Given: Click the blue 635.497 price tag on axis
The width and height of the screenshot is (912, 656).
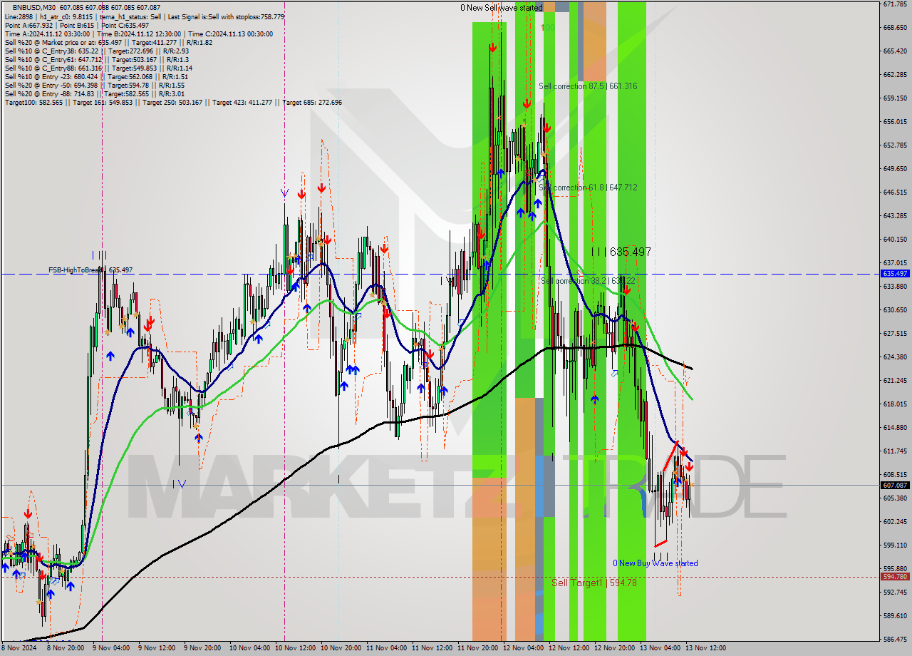Looking at the screenshot, I should (895, 274).
